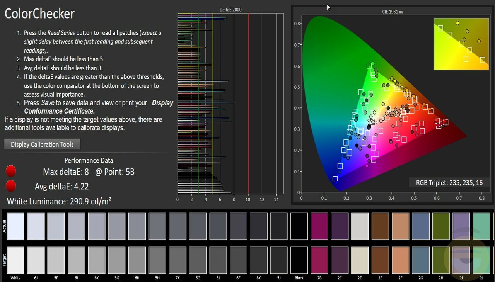Viewport: 495px width, 282px height.
Task: Click the 'ColorChecker' page title
Action: [x=39, y=14]
